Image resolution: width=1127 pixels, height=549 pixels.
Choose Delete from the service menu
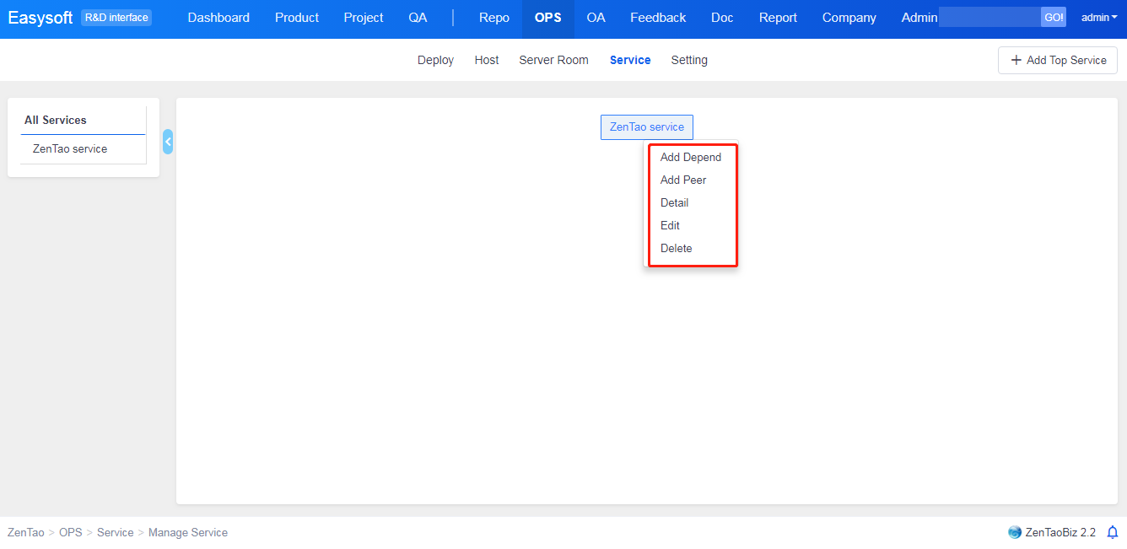676,249
